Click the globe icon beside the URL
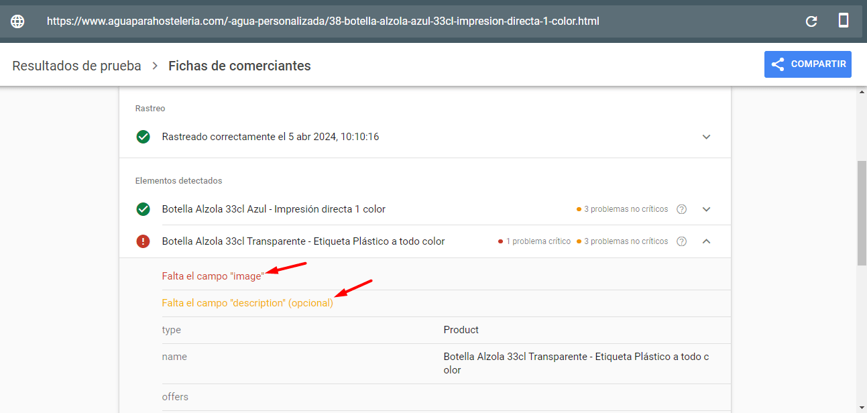This screenshot has width=867, height=413. point(17,21)
